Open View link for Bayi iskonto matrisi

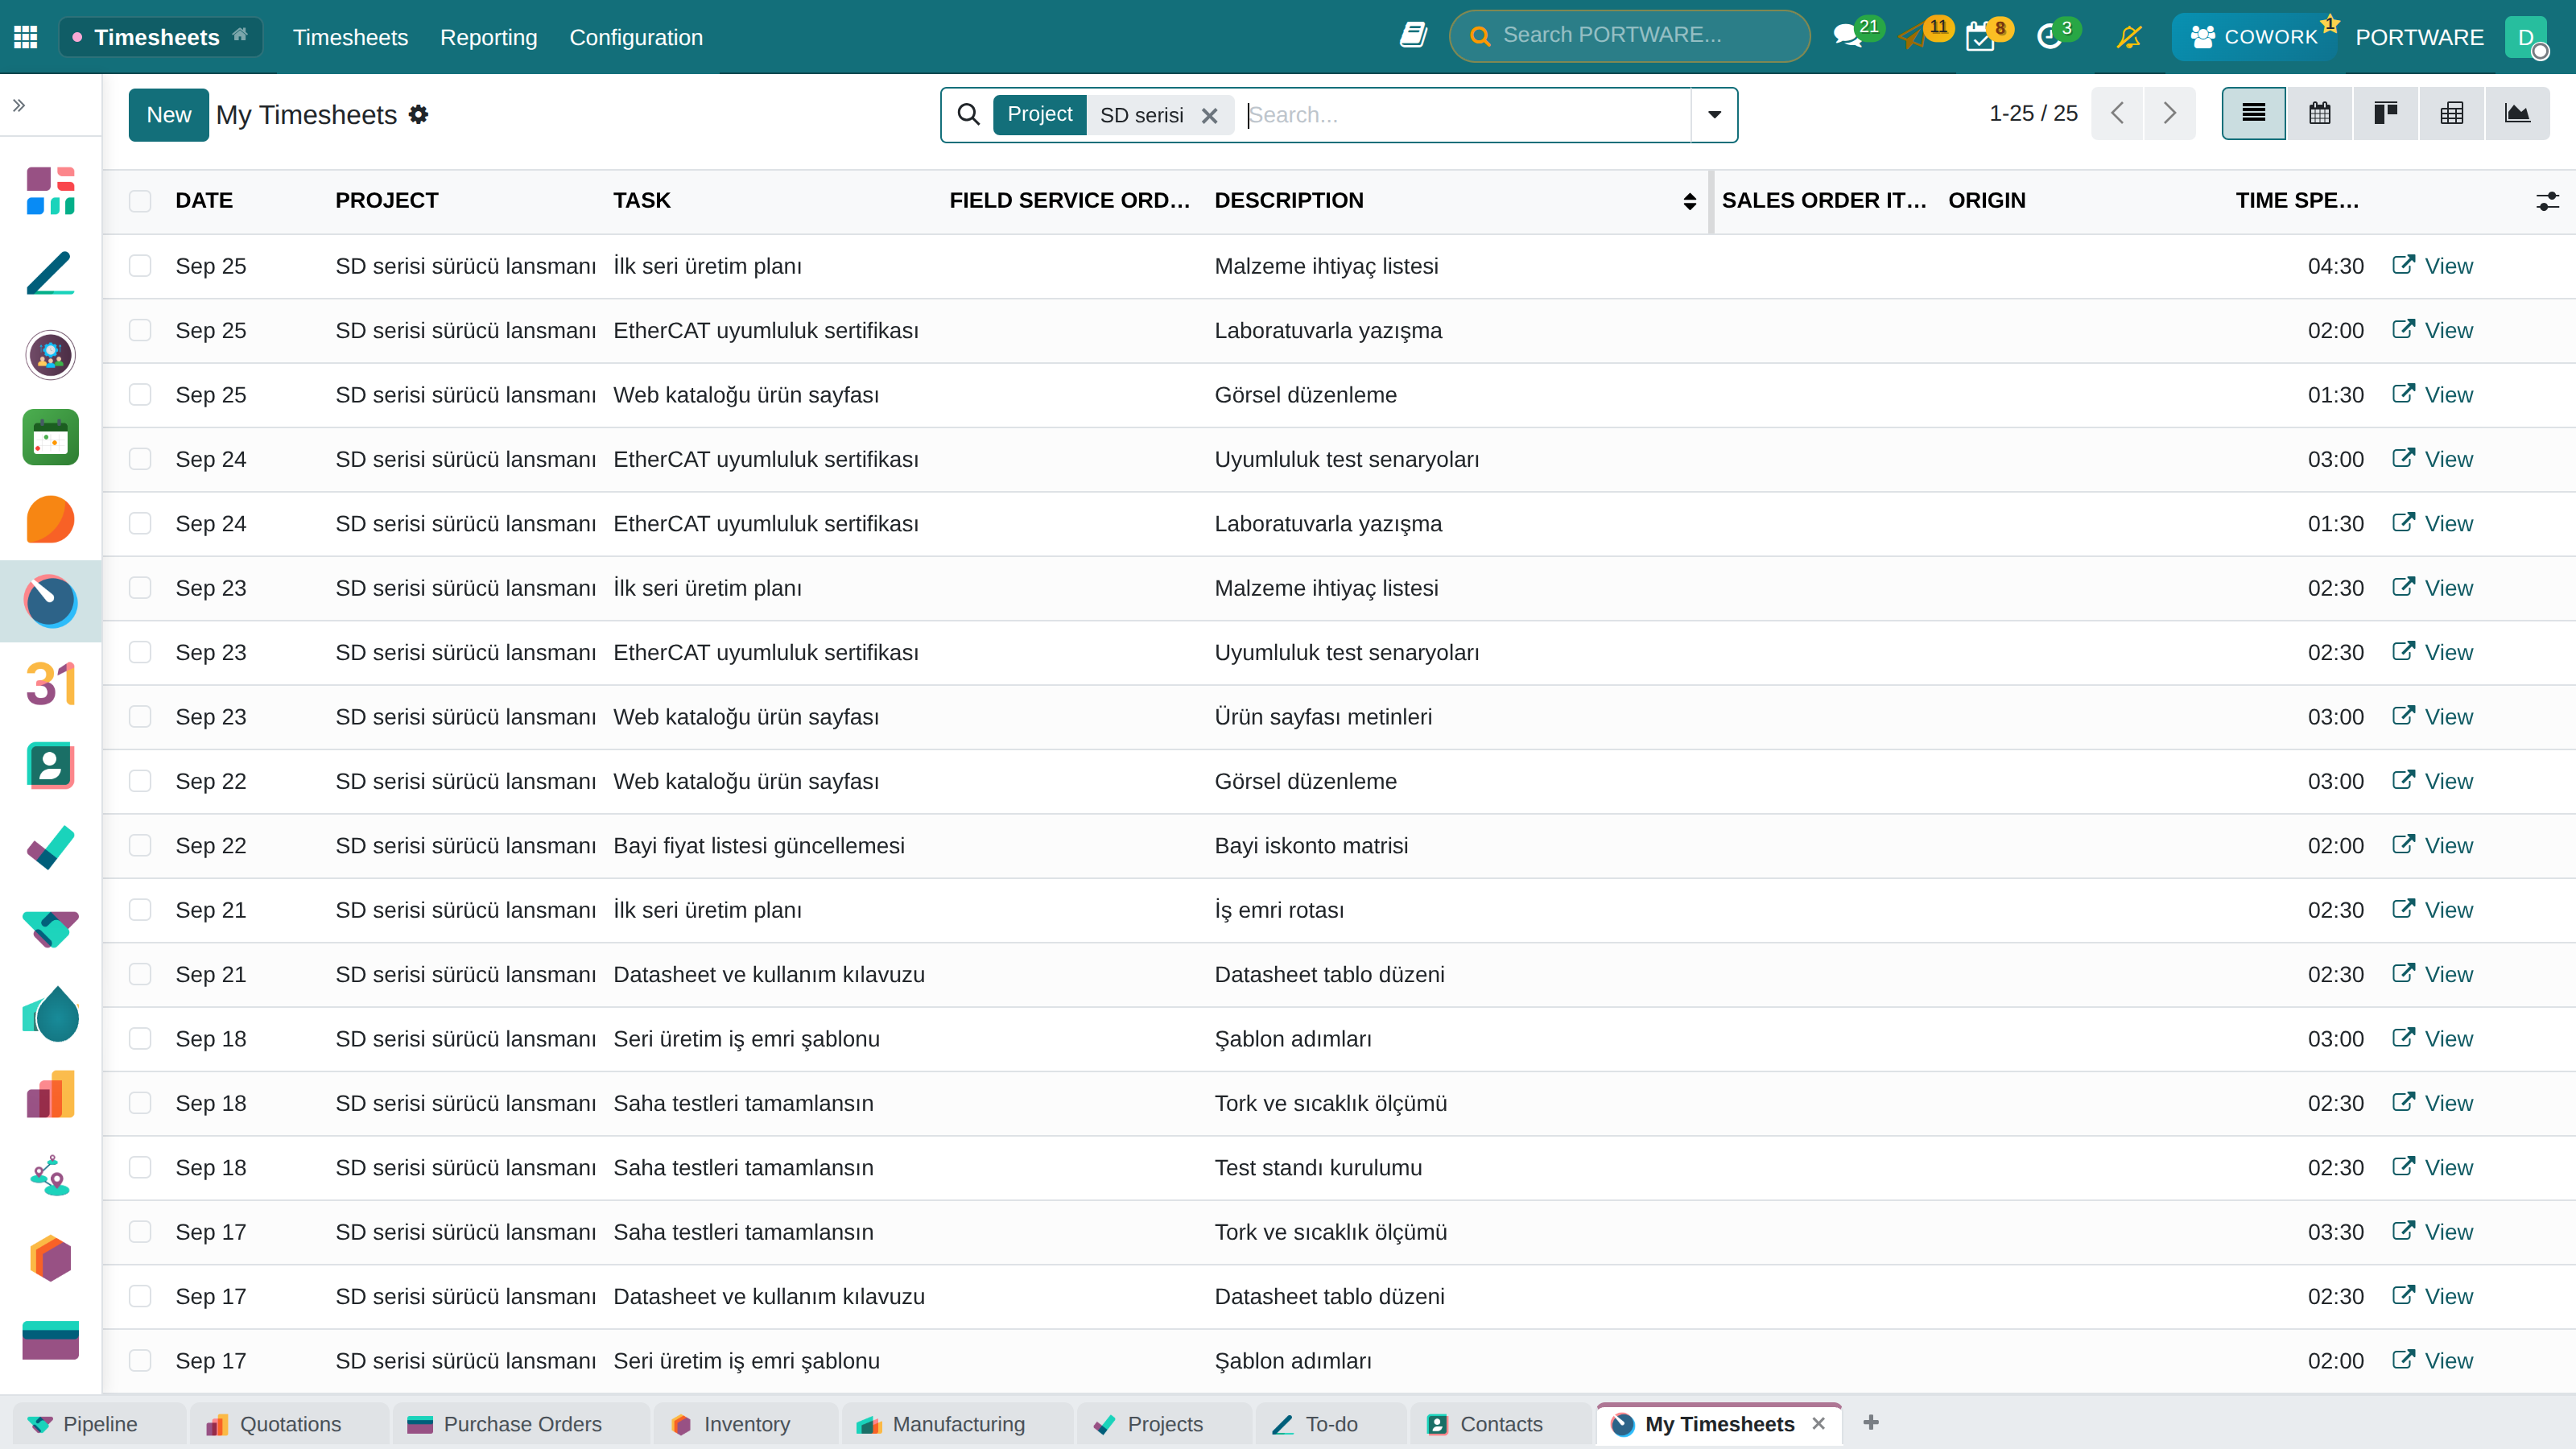2432,846
